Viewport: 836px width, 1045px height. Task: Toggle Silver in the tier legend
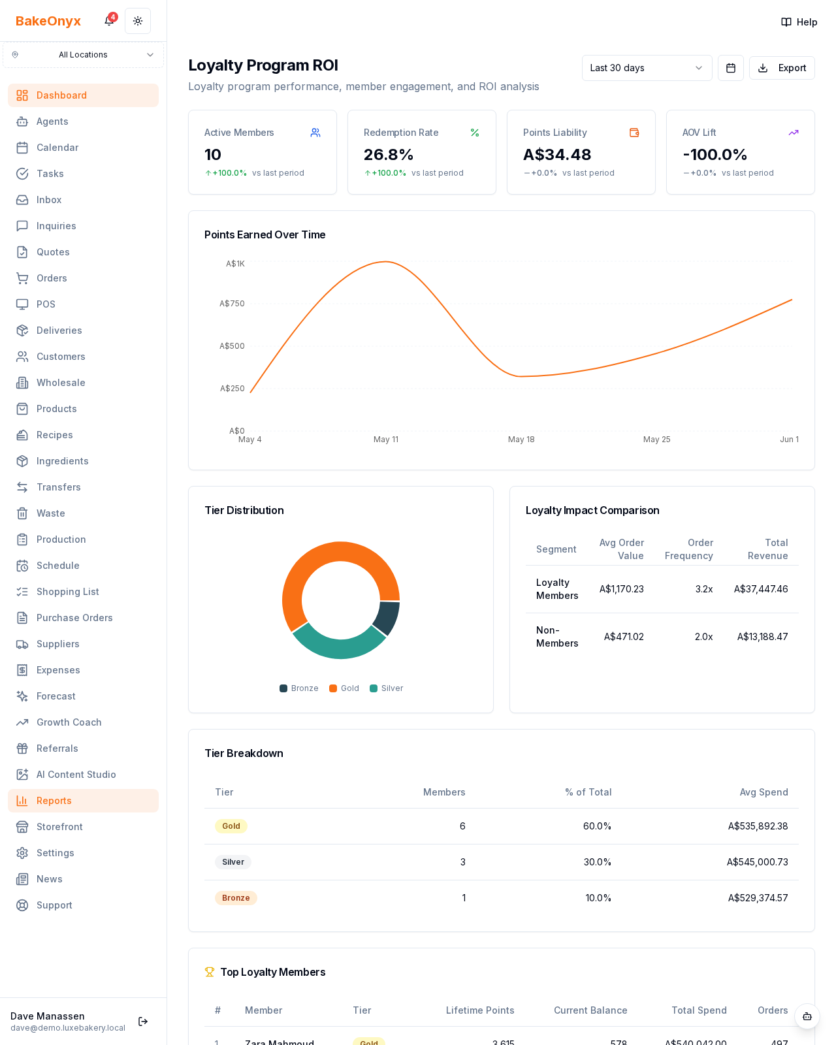coord(387,688)
